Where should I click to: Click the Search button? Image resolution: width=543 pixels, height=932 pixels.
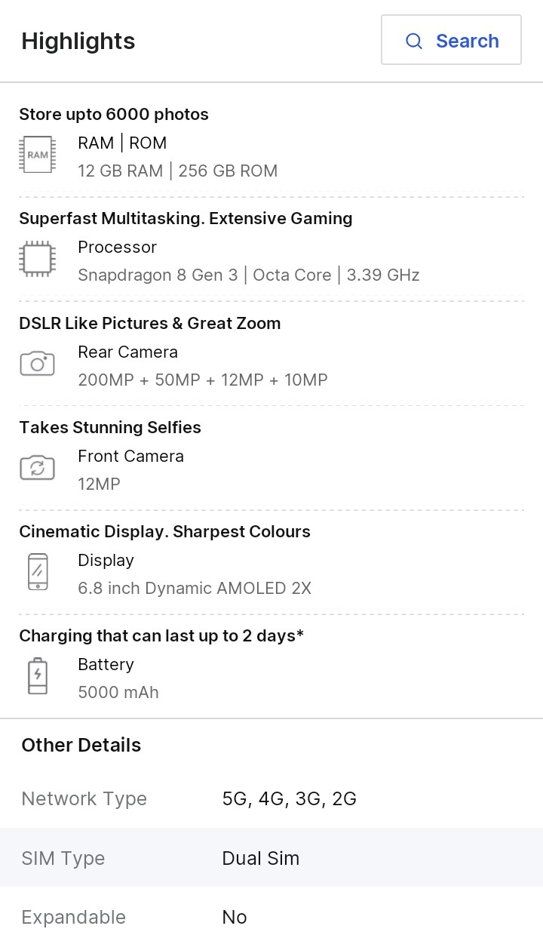pyautogui.click(x=451, y=41)
